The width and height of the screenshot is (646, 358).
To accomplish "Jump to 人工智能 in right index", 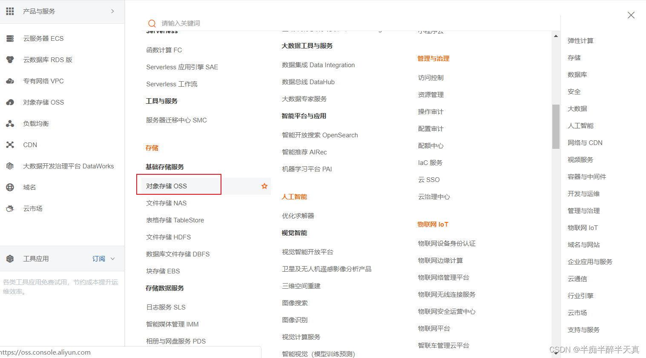I will point(580,125).
